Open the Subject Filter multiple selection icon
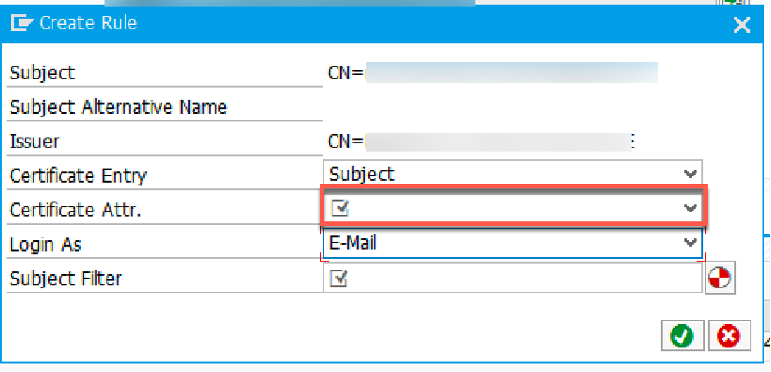771x372 pixels. [720, 279]
